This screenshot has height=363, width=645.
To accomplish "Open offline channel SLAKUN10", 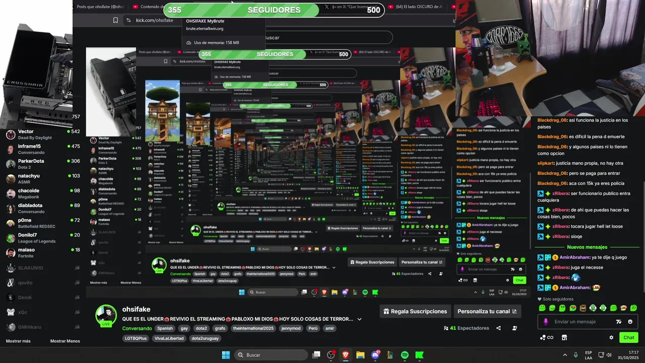I will coord(43,268).
